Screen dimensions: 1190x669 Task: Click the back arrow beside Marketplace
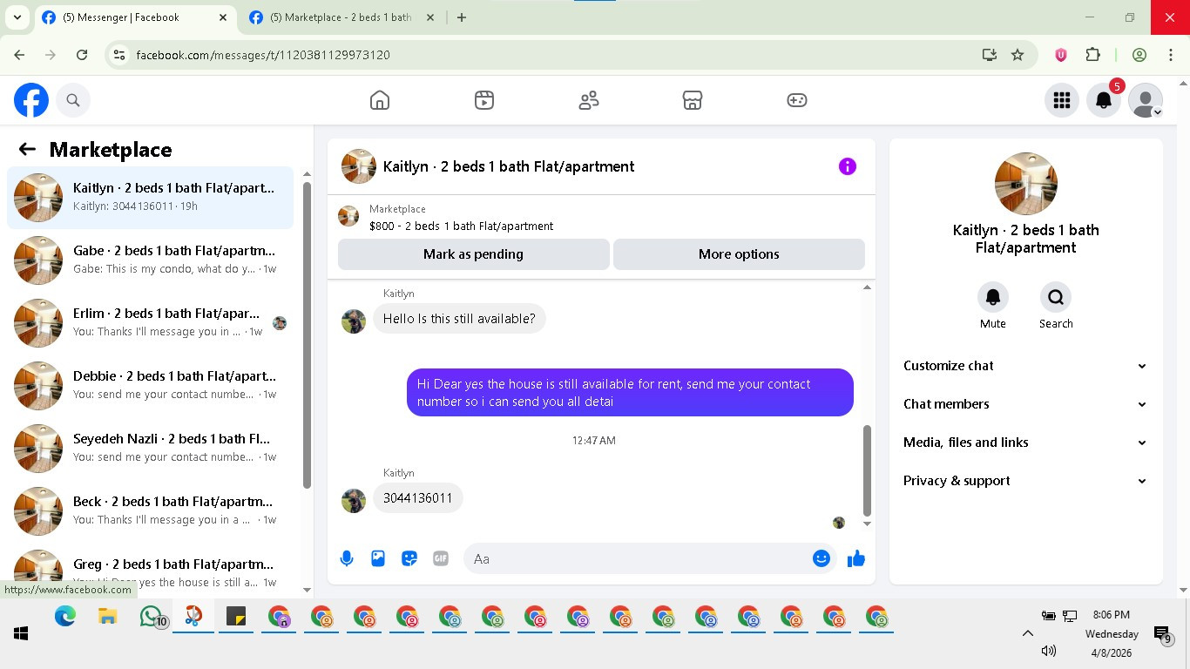point(27,149)
